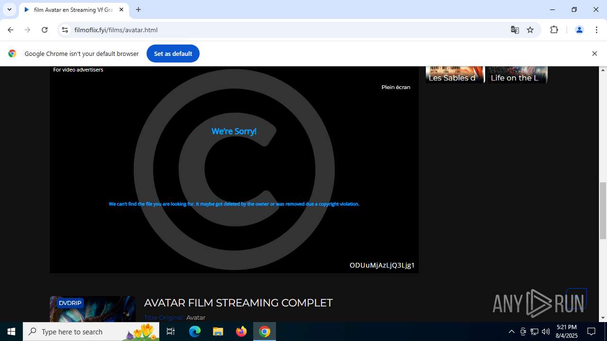This screenshot has width=607, height=341.
Task: Launch Microsoft Edge from taskbar
Action: click(x=195, y=332)
